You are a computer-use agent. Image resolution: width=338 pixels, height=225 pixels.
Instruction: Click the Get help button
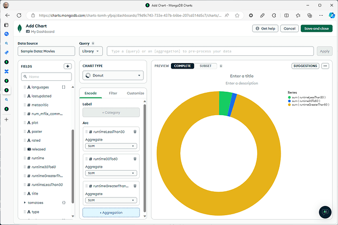[266, 28]
